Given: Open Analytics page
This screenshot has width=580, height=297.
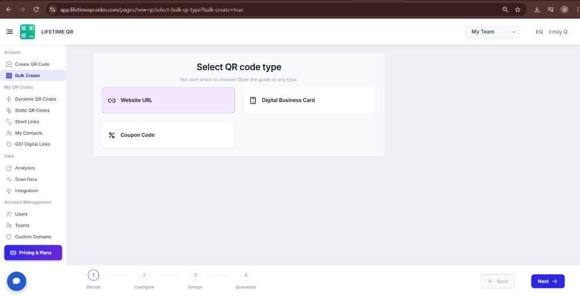Looking at the screenshot, I should (33, 168).
